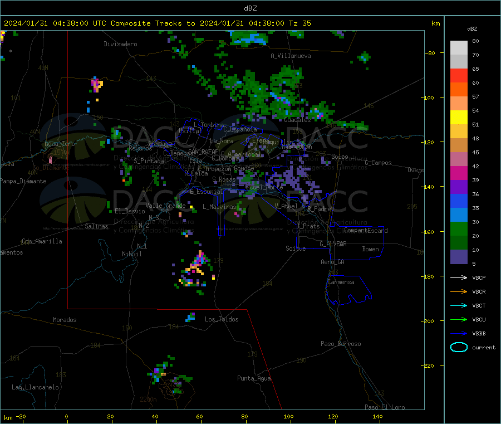Click the storm cell south of Divisadero
Screen dimensions: 501x424
coord(96,85)
